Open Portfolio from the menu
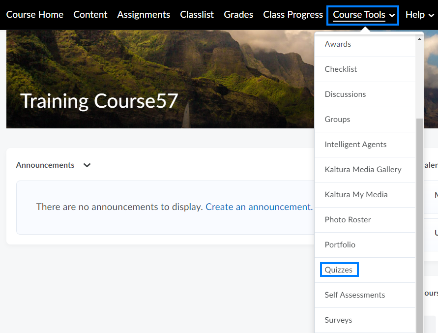Viewport: 438px width, 333px height. click(x=340, y=245)
